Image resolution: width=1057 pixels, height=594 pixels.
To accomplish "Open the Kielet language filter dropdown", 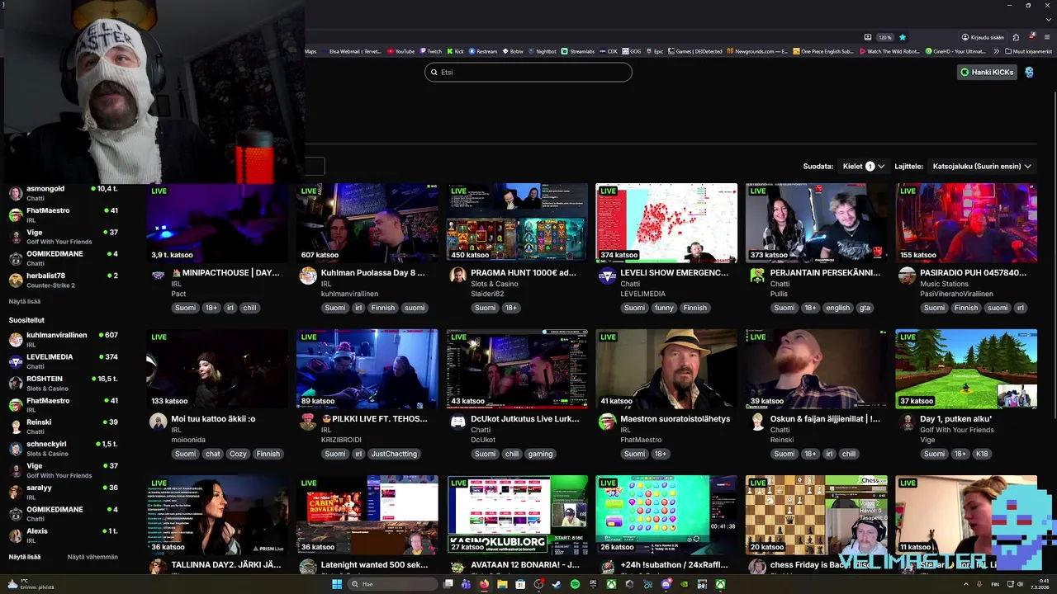I will pos(863,166).
